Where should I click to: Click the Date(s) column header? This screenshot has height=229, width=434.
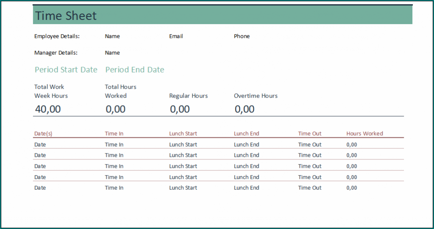click(43, 134)
